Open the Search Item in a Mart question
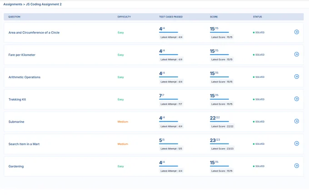The image size is (309, 195). click(x=24, y=144)
